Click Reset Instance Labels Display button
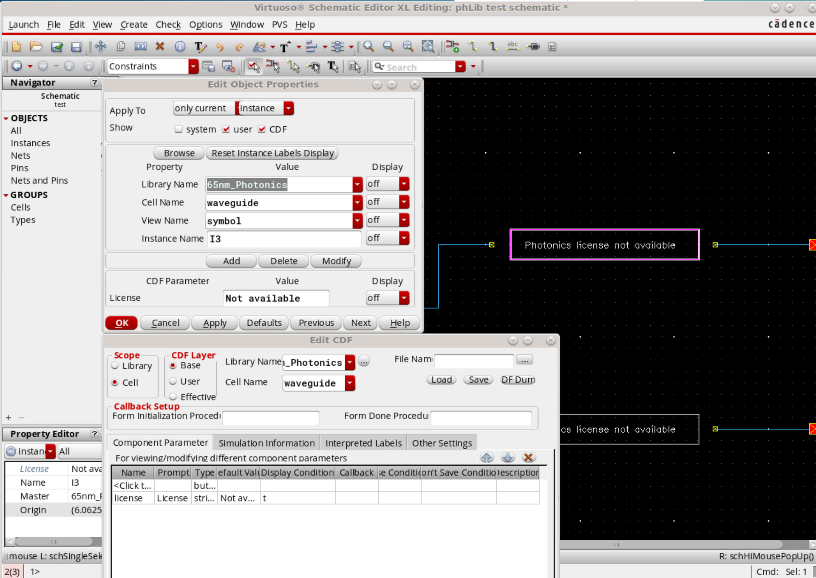This screenshot has width=816, height=578. 272,153
